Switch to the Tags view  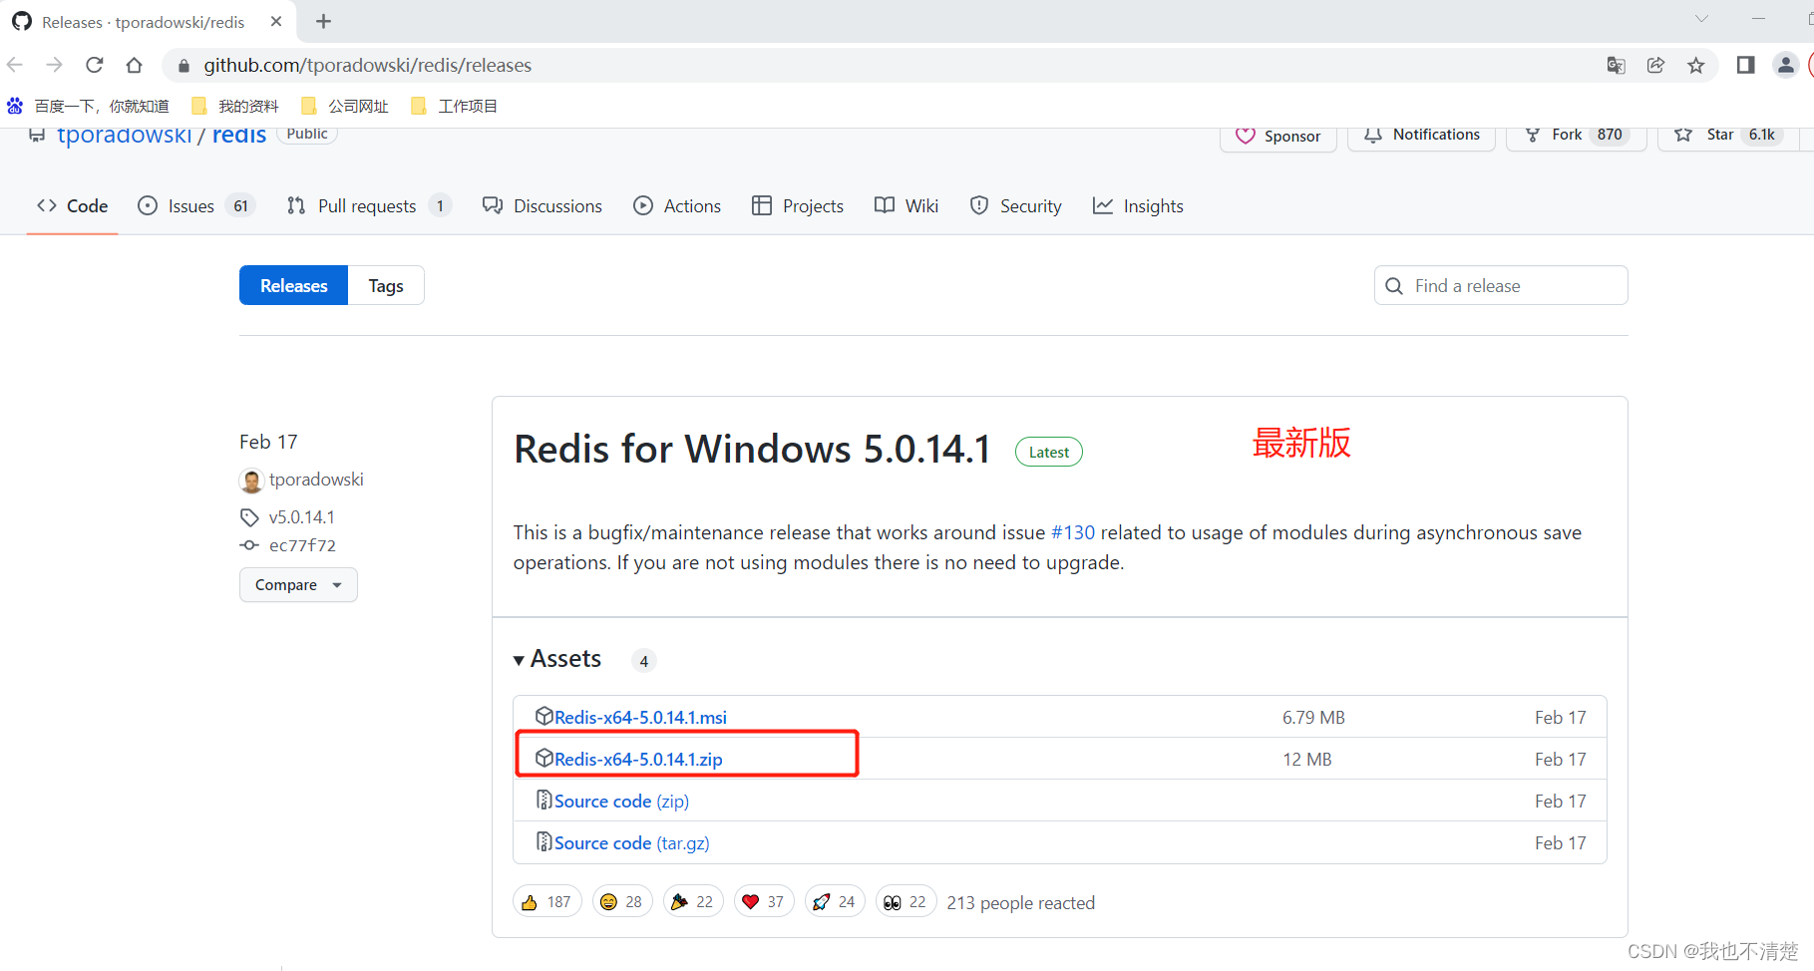(x=386, y=285)
